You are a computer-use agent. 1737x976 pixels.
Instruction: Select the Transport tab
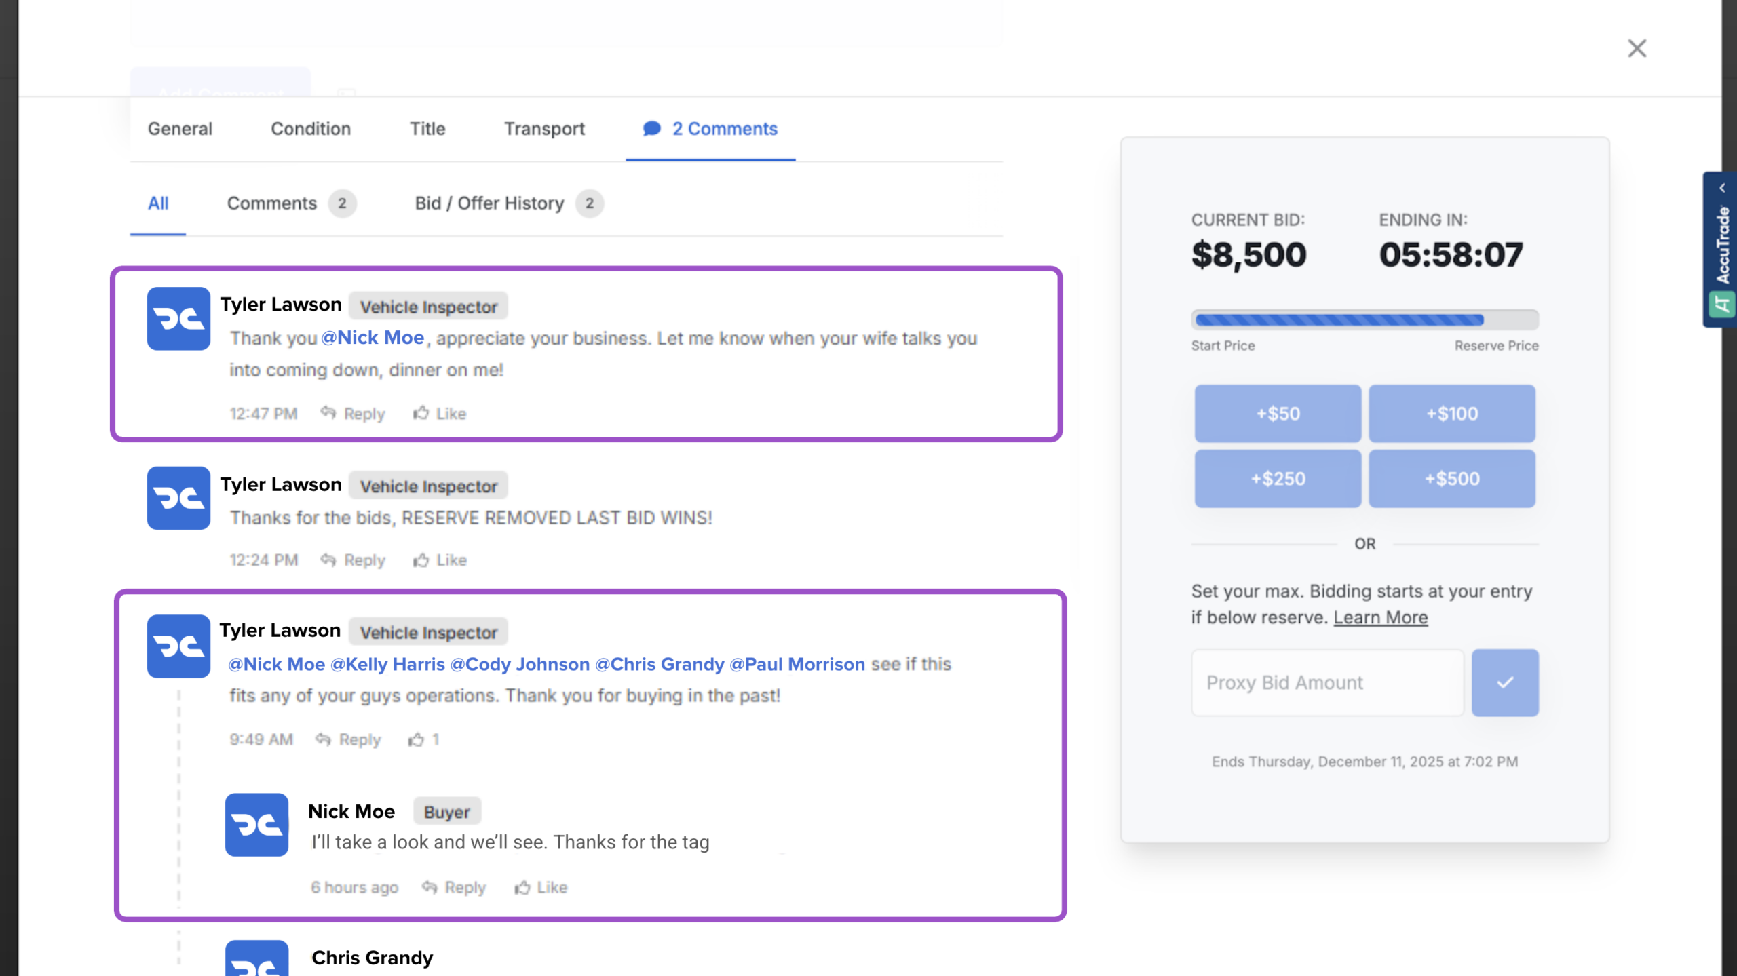pos(544,129)
